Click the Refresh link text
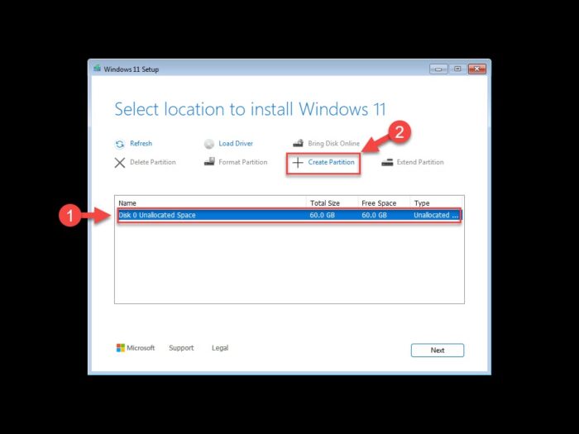The image size is (579, 434). [x=141, y=144]
